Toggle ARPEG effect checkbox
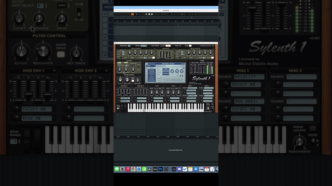This screenshot has height=186, width=332. point(147,68)
